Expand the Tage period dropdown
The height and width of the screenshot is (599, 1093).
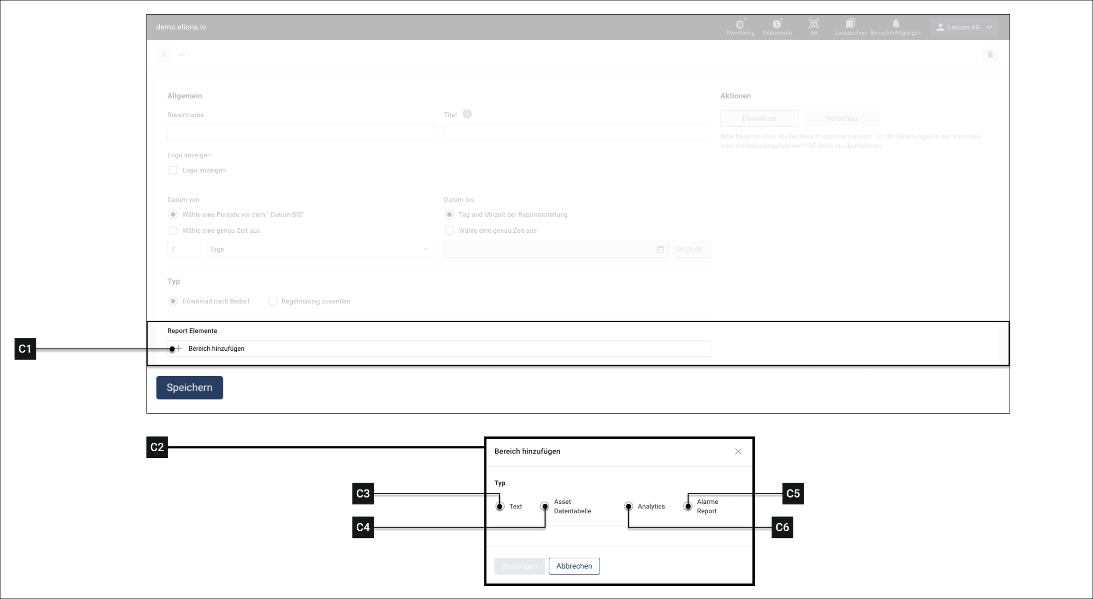click(320, 249)
